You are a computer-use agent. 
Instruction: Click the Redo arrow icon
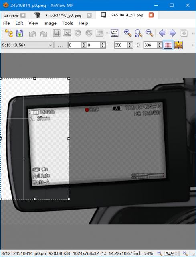point(43,33)
